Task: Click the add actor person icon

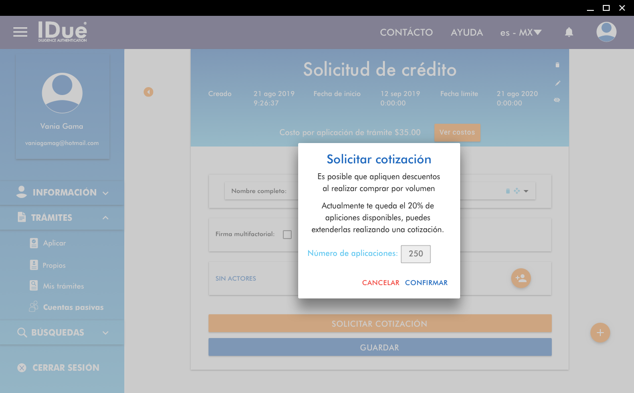Action: pos(521,278)
